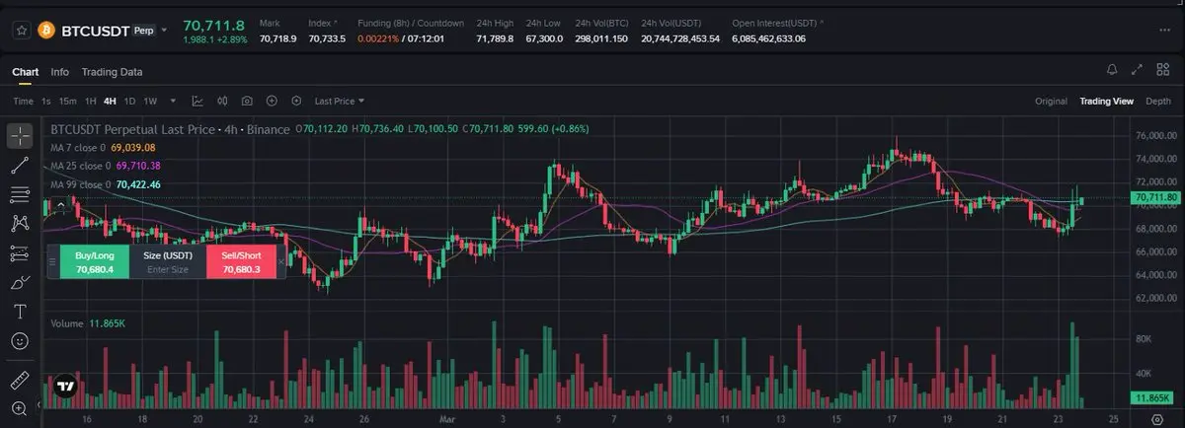Open the horizontal lines Fibonacci tool
This screenshot has width=1185, height=428.
20,194
